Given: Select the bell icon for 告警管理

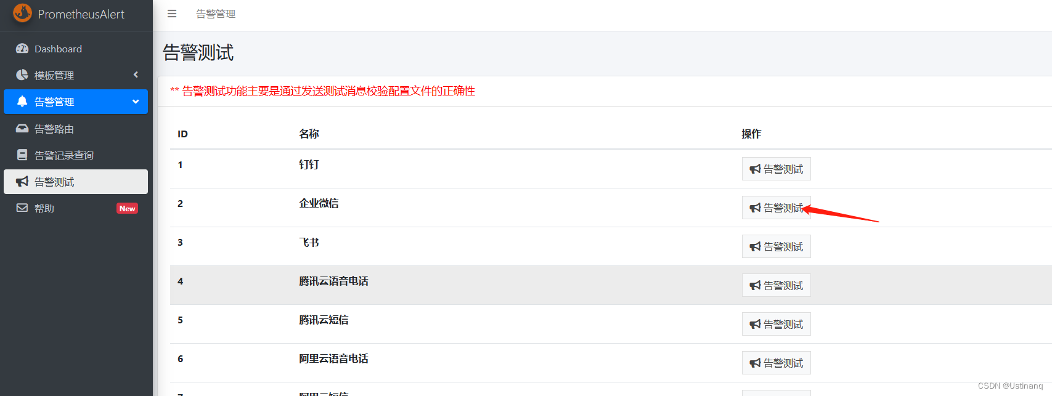Looking at the screenshot, I should tap(22, 101).
